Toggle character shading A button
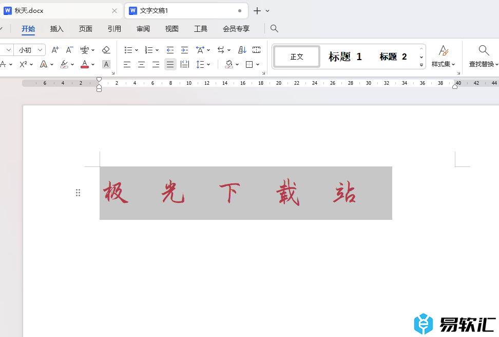Screen dimensions: 499x337 [106, 64]
